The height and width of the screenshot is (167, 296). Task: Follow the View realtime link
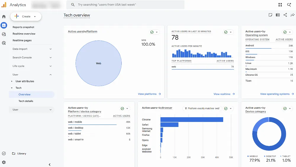[x=224, y=94]
